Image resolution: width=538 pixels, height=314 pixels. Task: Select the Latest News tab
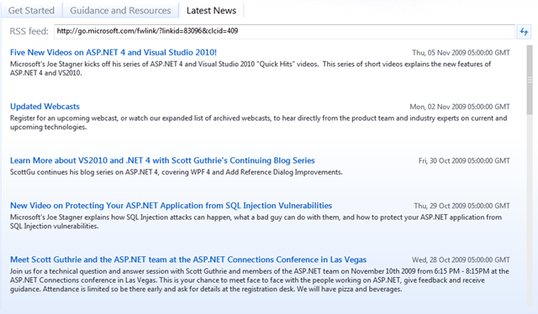(x=211, y=10)
